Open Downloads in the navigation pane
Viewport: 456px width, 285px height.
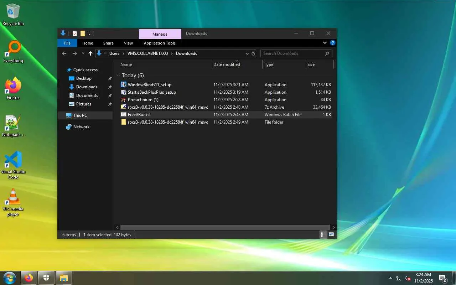point(87,87)
